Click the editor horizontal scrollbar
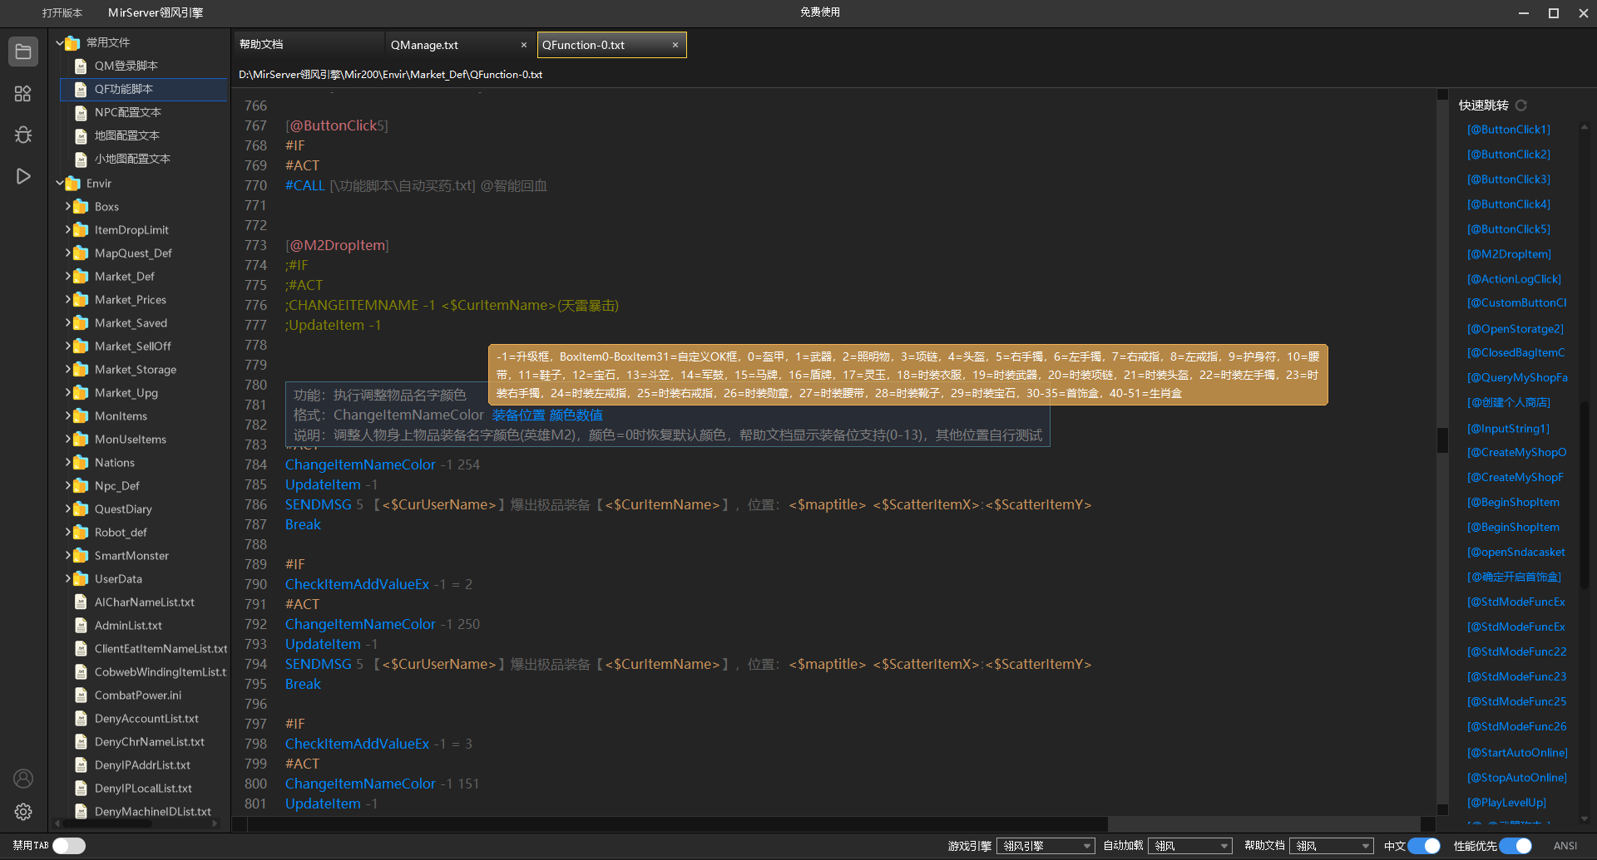The width and height of the screenshot is (1597, 860). 678,823
